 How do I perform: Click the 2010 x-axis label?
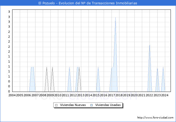58,95
